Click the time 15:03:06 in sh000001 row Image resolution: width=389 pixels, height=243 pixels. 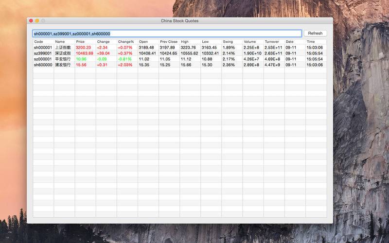point(315,47)
